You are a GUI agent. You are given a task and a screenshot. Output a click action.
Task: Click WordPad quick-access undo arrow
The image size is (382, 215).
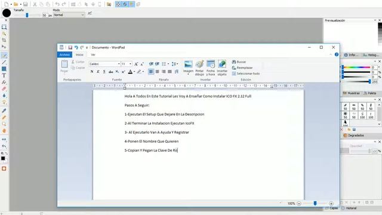76,47
